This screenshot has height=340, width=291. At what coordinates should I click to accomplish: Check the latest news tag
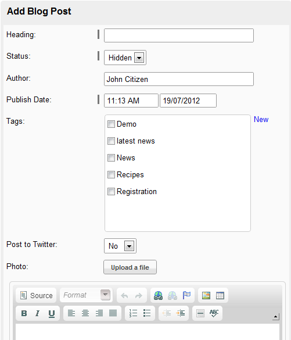pyautogui.click(x=111, y=141)
